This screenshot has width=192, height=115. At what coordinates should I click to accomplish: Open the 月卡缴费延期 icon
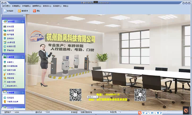[5, 66]
